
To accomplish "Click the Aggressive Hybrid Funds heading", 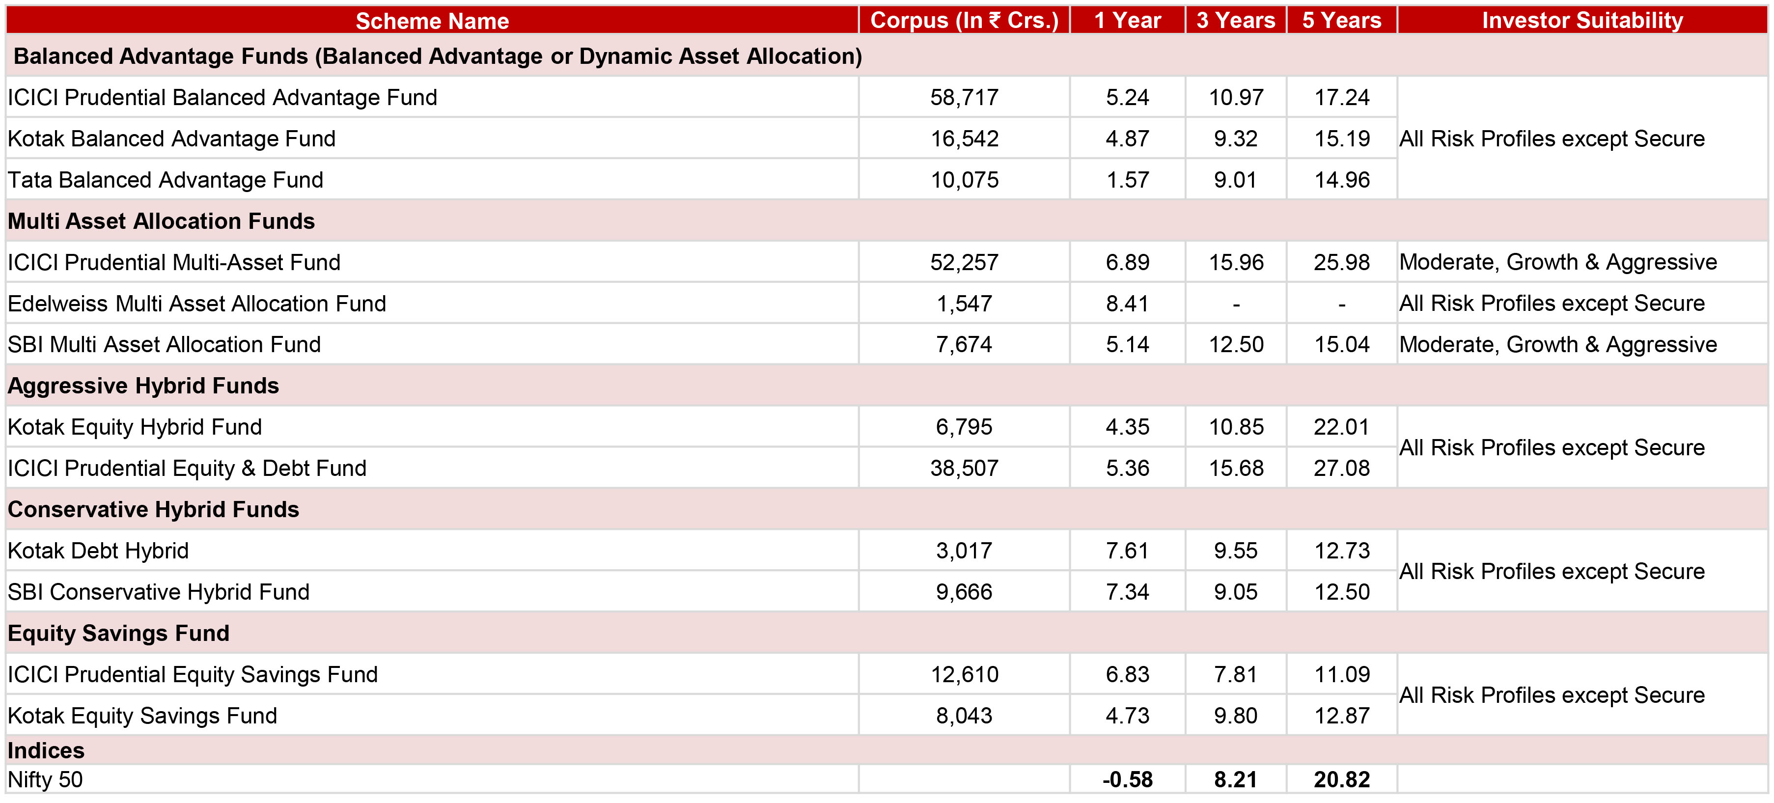I will click(x=143, y=386).
